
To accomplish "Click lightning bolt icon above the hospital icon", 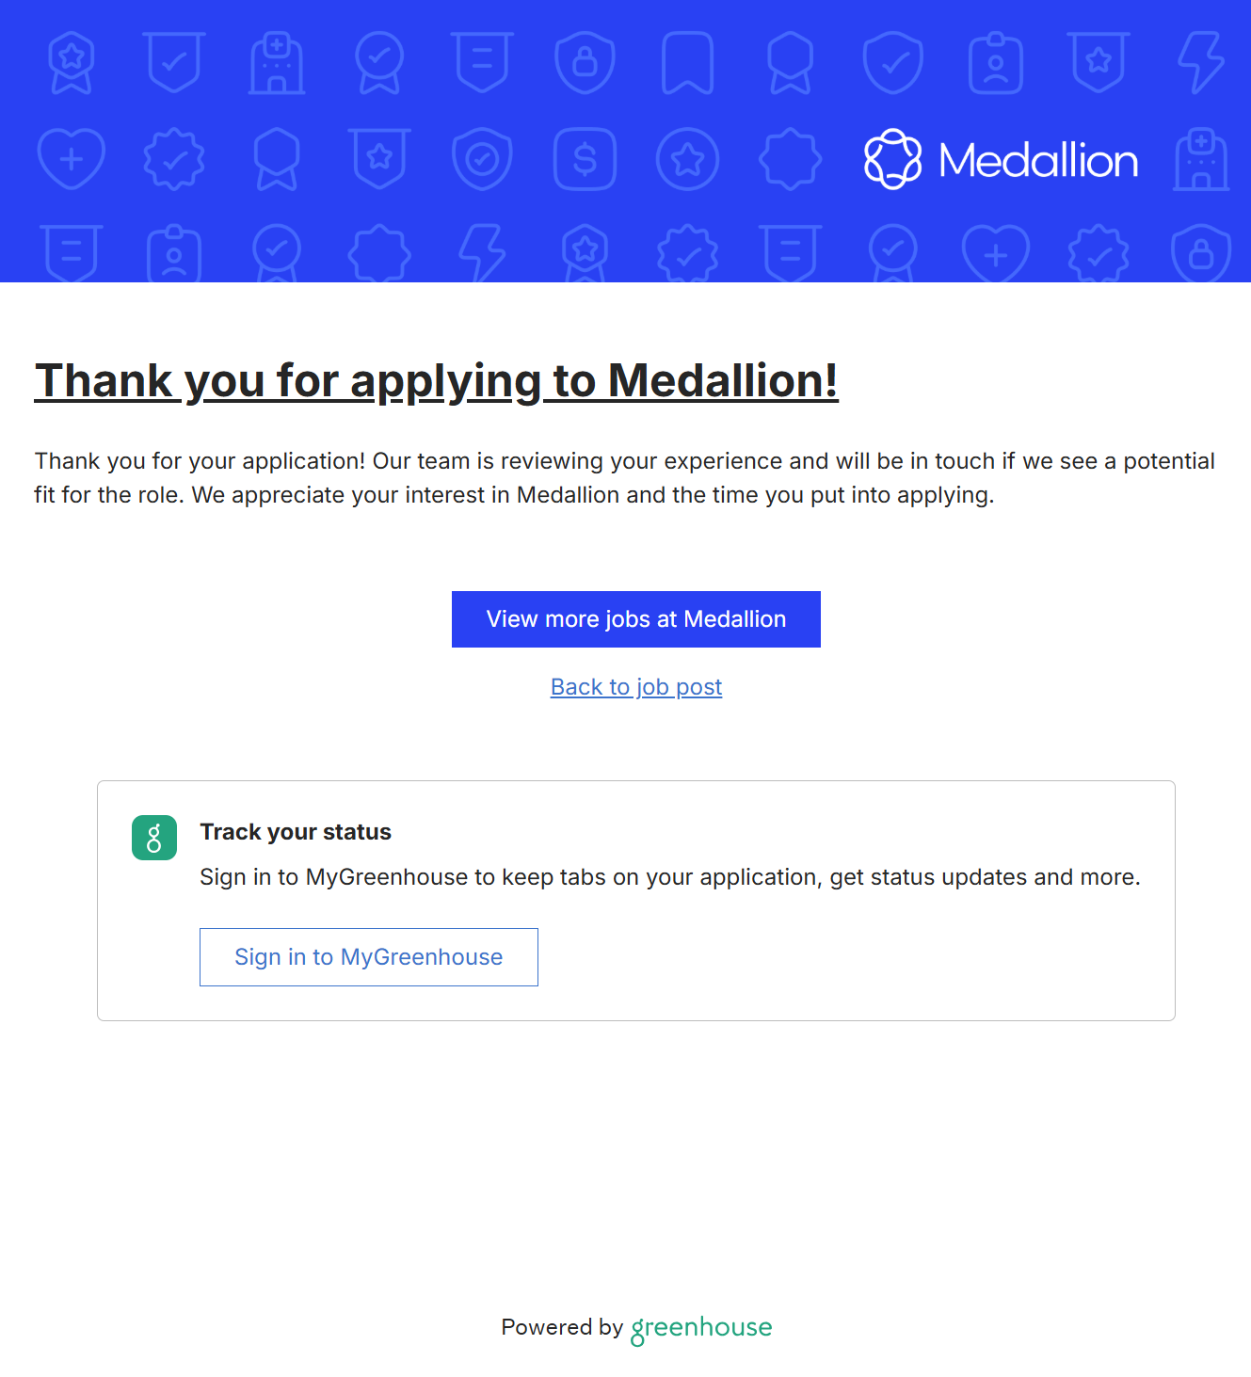I will [1201, 63].
